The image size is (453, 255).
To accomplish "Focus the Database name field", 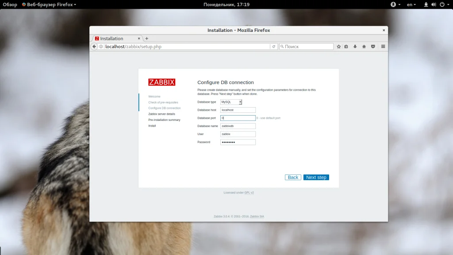I will [x=238, y=126].
